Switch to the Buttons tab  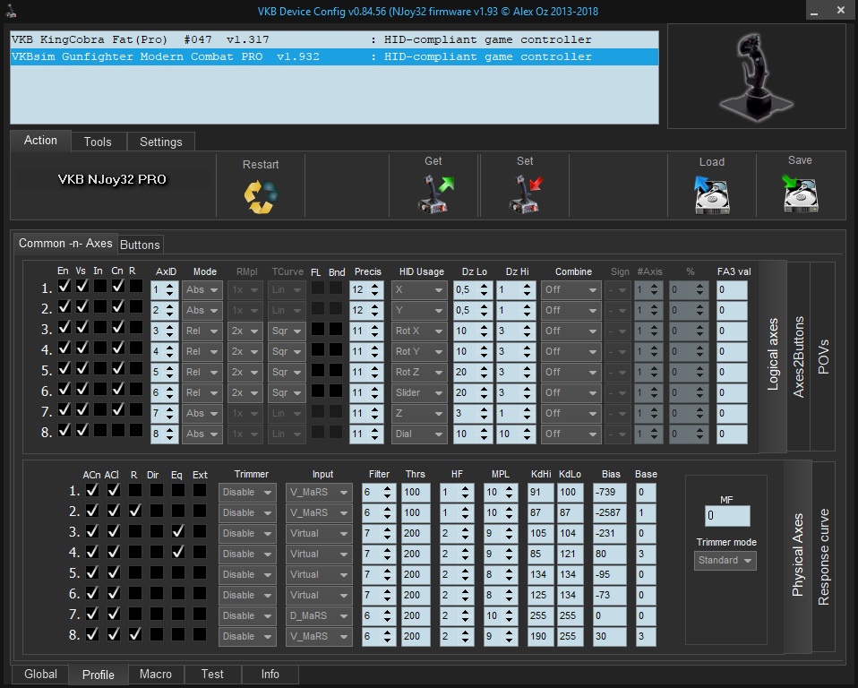tap(140, 245)
